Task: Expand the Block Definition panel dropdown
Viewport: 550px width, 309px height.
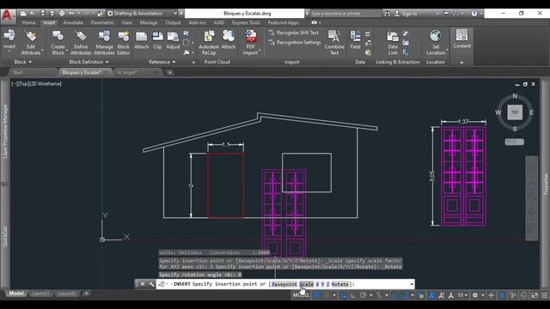Action: click(x=89, y=62)
